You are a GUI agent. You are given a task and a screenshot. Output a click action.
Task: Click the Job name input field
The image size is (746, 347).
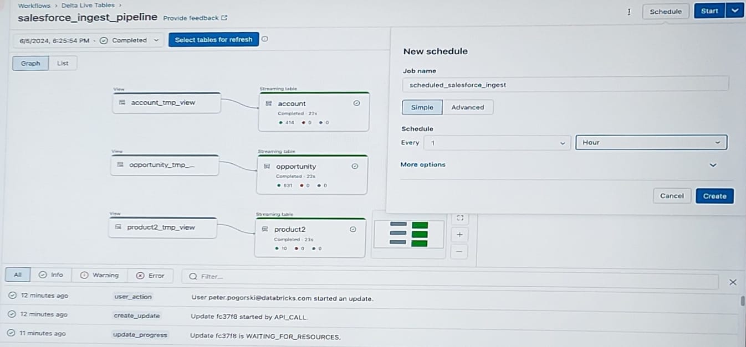coord(565,85)
